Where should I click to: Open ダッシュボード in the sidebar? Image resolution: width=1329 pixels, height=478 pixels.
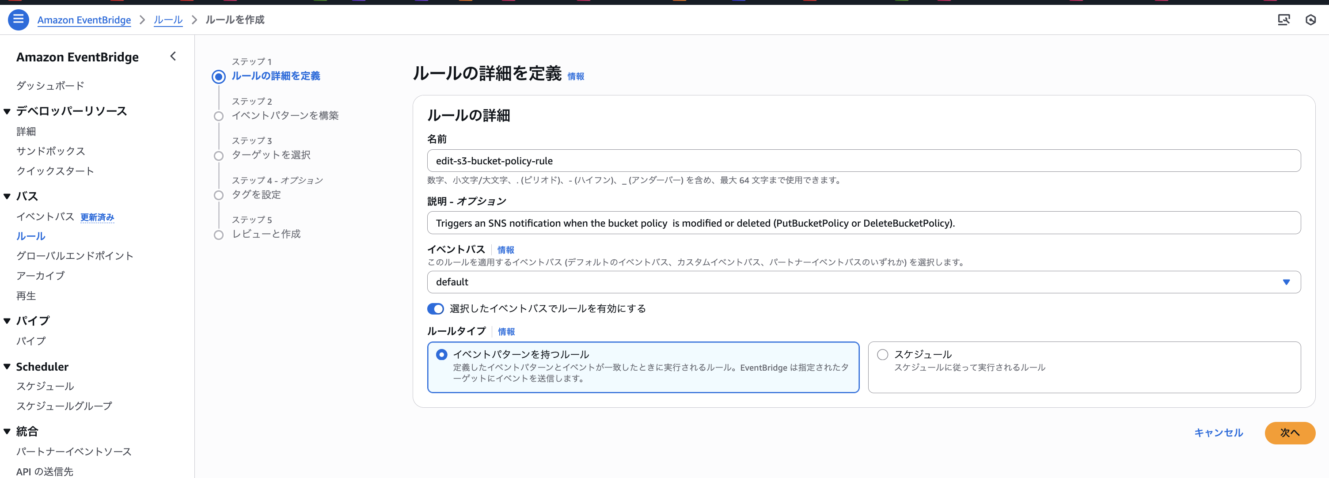[50, 86]
